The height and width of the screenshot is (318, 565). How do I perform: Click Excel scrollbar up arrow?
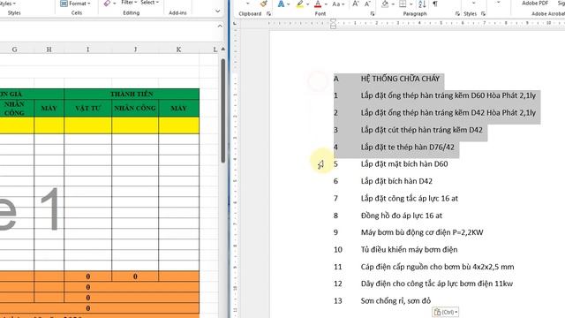(x=223, y=49)
